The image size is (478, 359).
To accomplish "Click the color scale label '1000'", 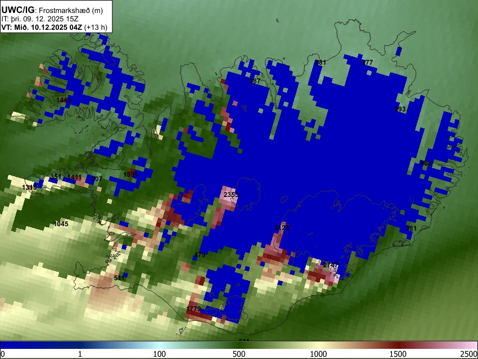I will coord(318,354).
